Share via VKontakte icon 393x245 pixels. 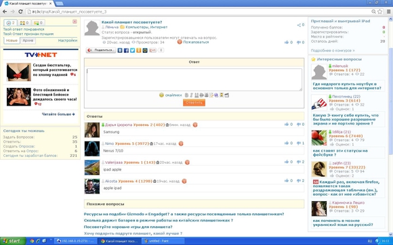[x=120, y=50]
